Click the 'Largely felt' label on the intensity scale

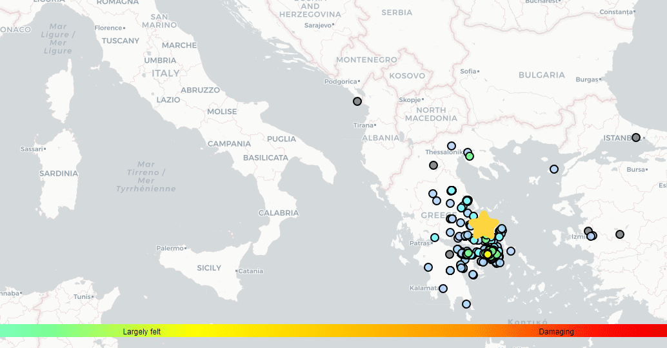(x=142, y=331)
